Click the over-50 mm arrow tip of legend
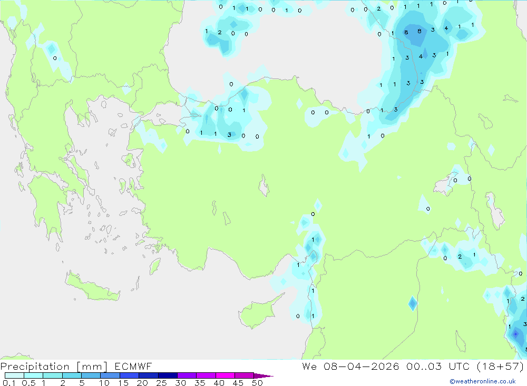The height and width of the screenshot is (386, 527). coord(263,375)
